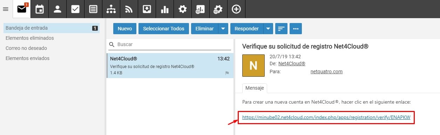Screen dimensions: 440x135
Task: Select Bandeja de entrada folder
Action: tap(52, 28)
